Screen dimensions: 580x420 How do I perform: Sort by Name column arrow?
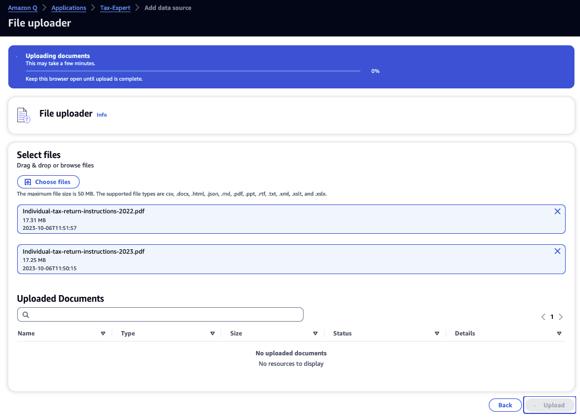tap(103, 334)
